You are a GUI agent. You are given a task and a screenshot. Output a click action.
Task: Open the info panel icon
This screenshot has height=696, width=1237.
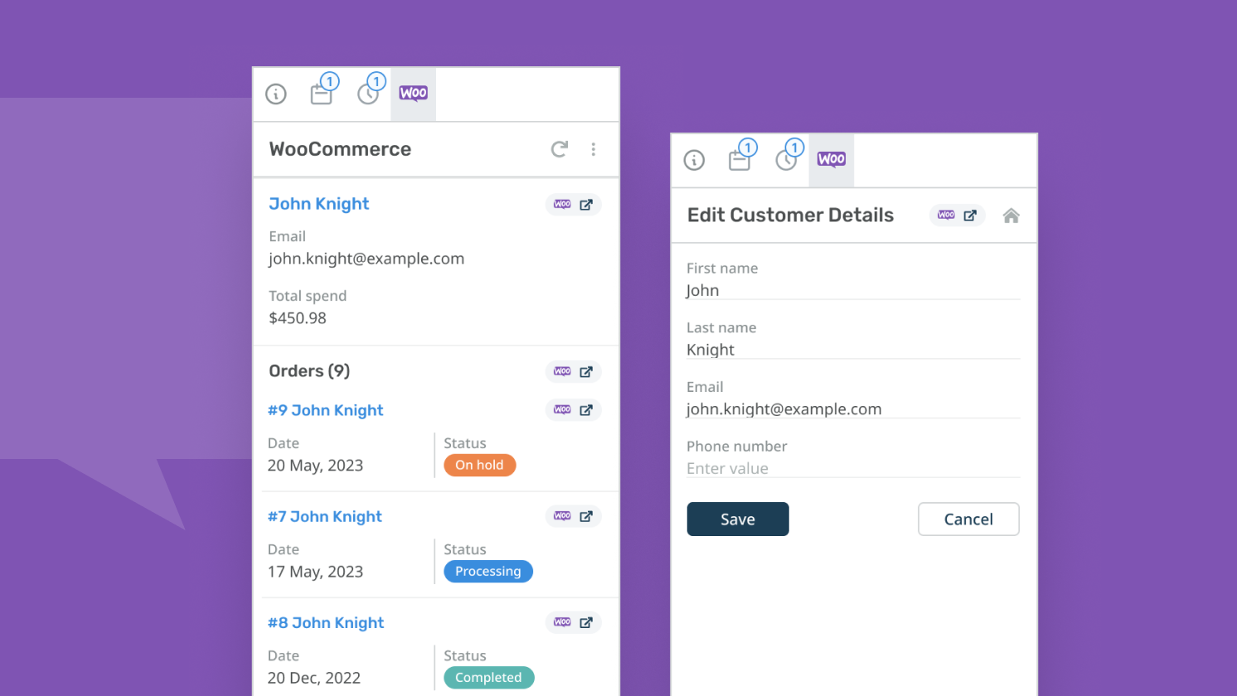[x=275, y=94]
